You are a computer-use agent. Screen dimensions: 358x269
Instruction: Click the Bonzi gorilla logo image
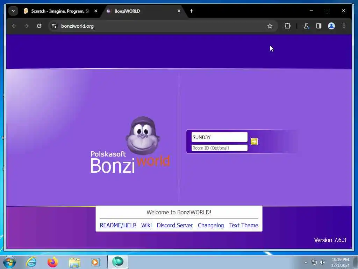click(x=143, y=136)
